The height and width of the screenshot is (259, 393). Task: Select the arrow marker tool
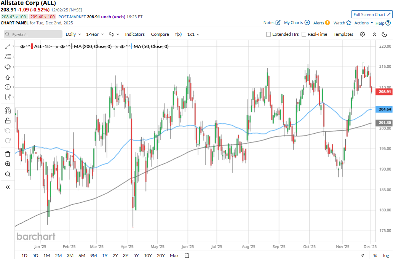[8, 77]
